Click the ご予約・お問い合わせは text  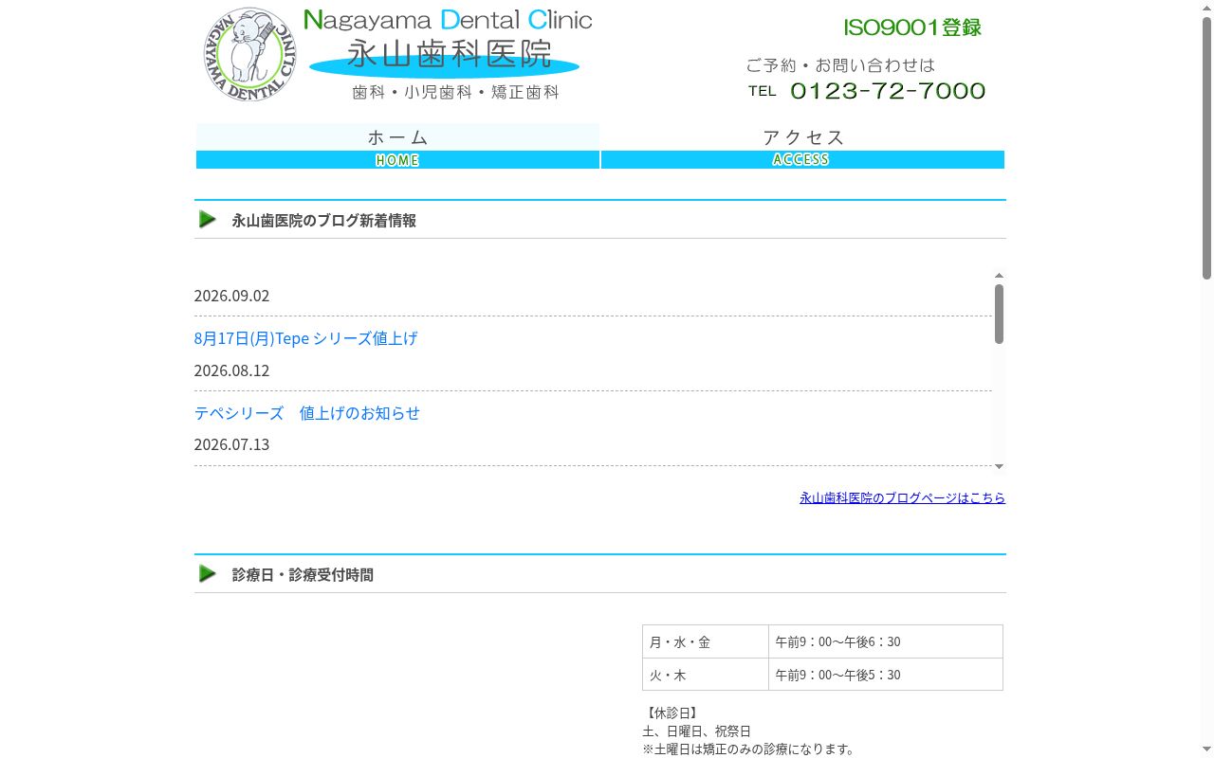840,65
